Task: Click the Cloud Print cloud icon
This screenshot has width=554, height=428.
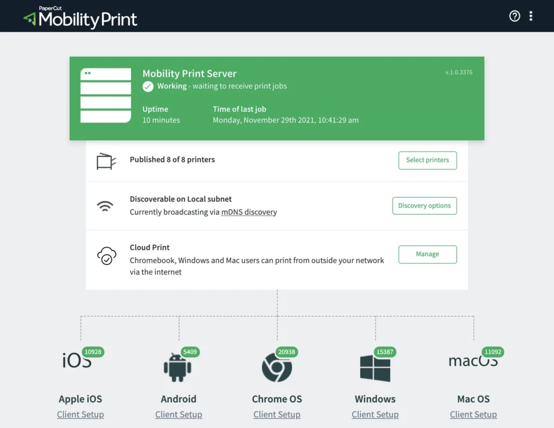Action: point(107,256)
